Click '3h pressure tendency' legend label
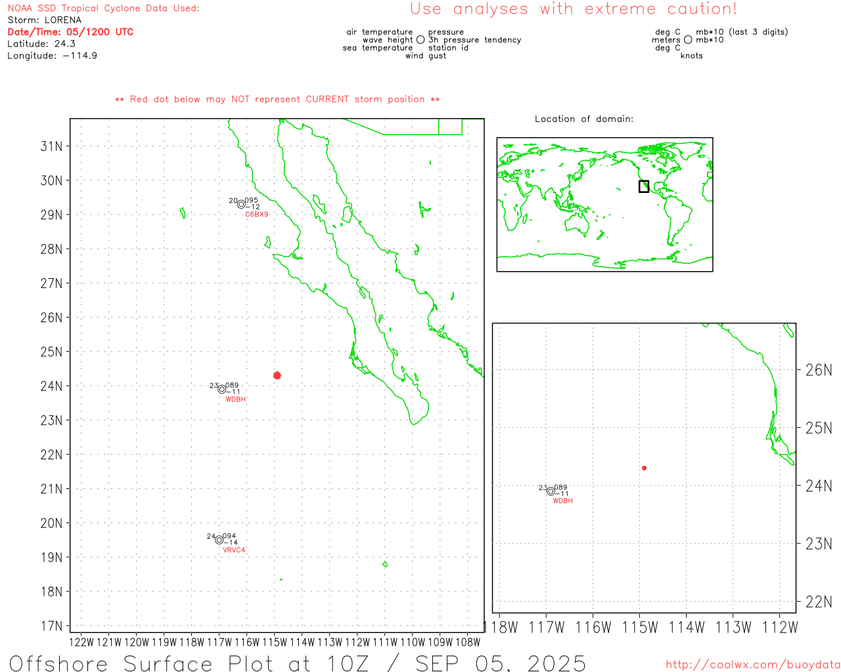This screenshot has height=672, width=841. pos(475,40)
